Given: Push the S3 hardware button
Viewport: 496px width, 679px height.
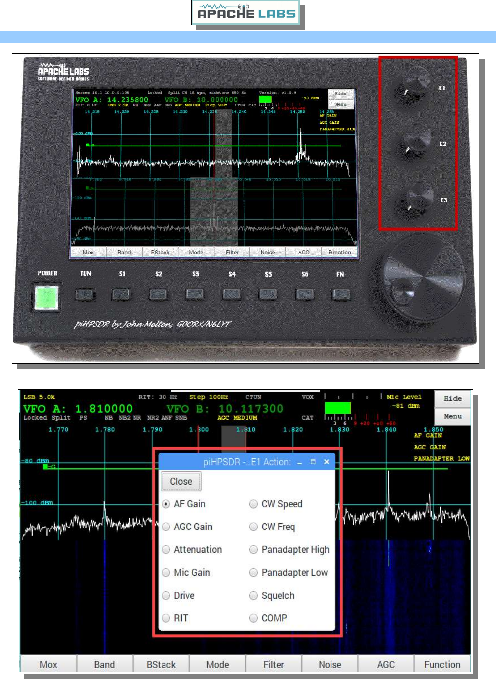Looking at the screenshot, I should [195, 295].
